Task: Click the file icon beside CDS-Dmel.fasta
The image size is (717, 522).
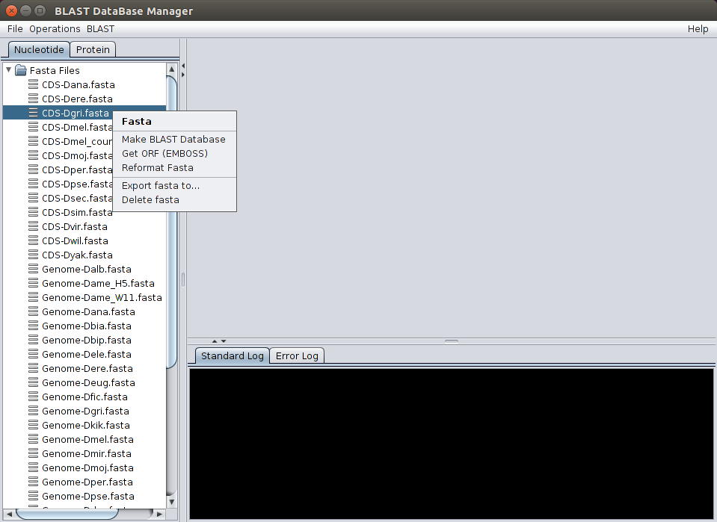Action: (34, 127)
